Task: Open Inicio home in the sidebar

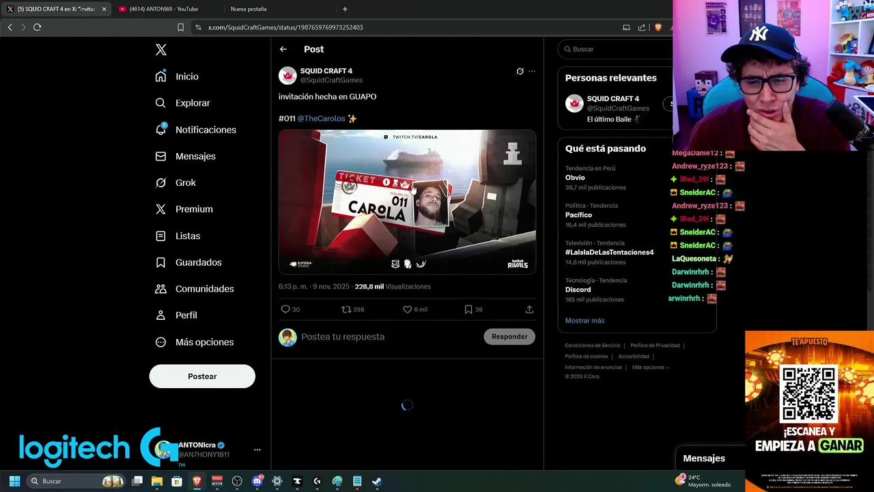Action: (177, 77)
